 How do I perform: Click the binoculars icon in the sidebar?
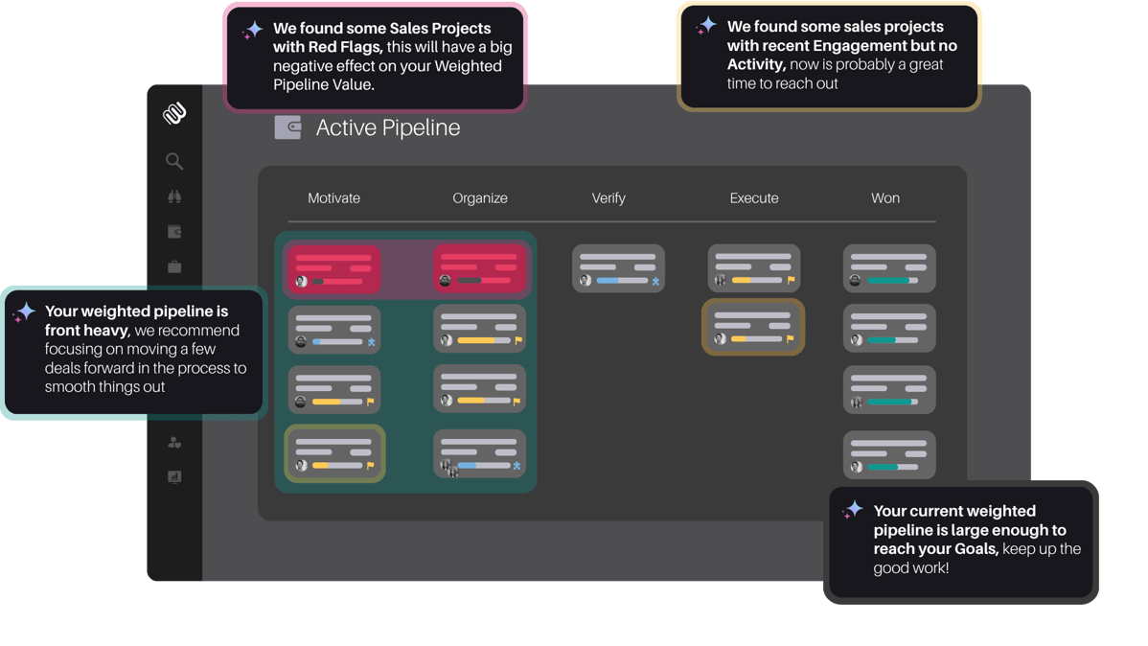coord(173,196)
